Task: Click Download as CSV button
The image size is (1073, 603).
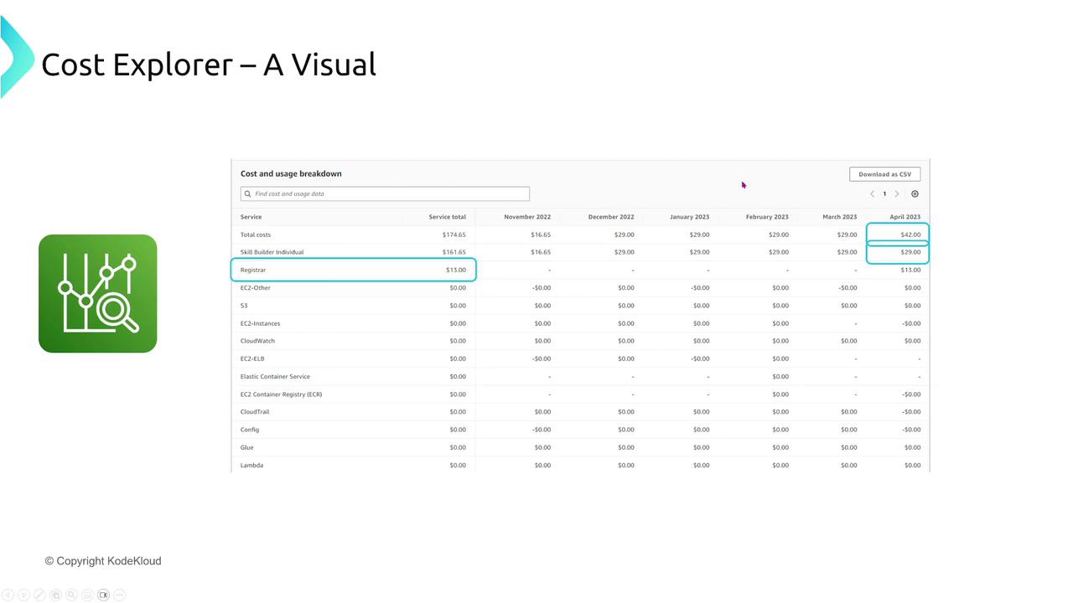Action: coord(884,174)
